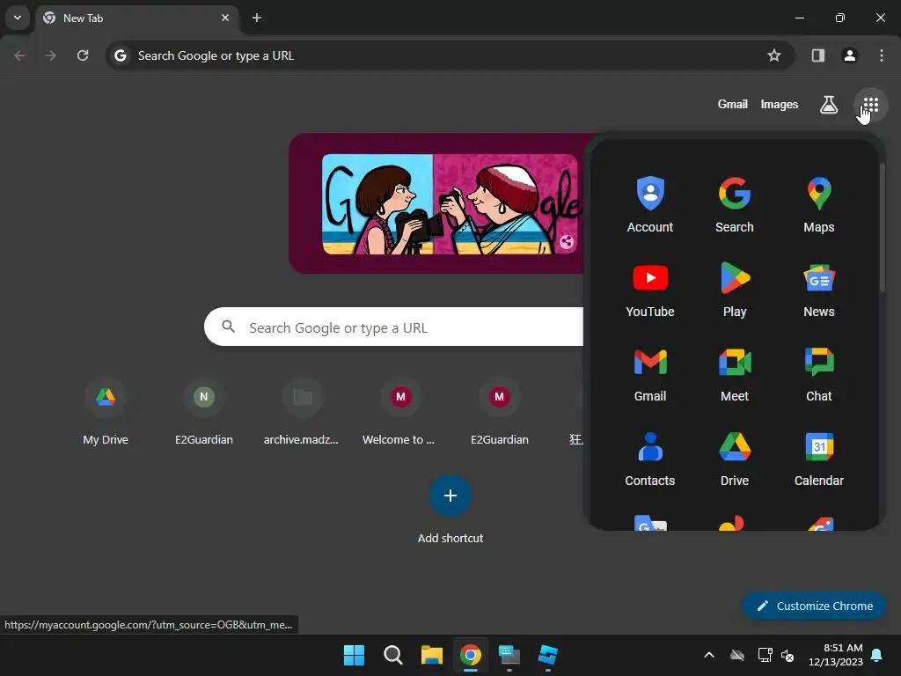Open the network icon in system tray

coord(765,655)
